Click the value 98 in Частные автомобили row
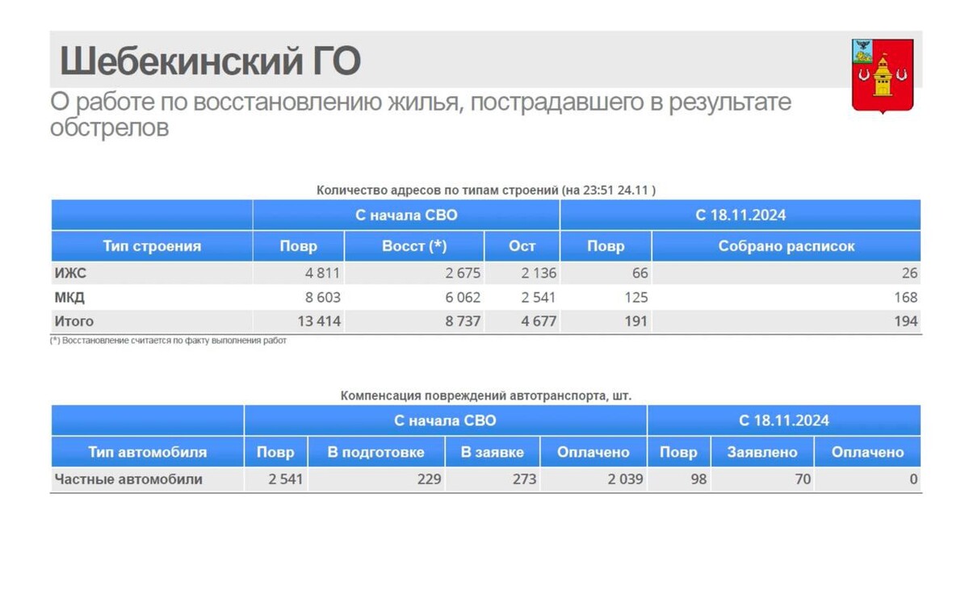 coord(698,479)
